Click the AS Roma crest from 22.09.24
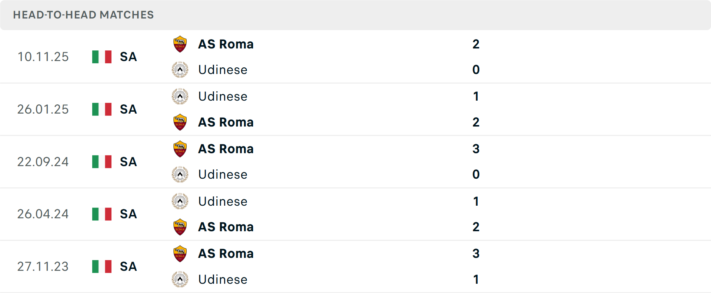This screenshot has height=293, width=711. tap(180, 149)
